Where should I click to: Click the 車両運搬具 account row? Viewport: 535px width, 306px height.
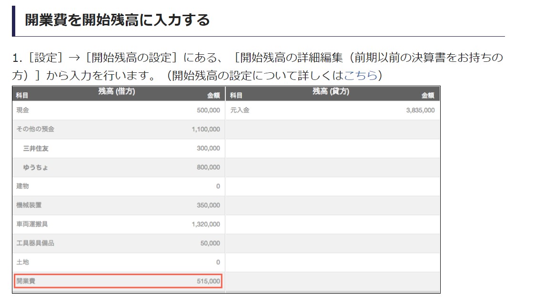32,224
